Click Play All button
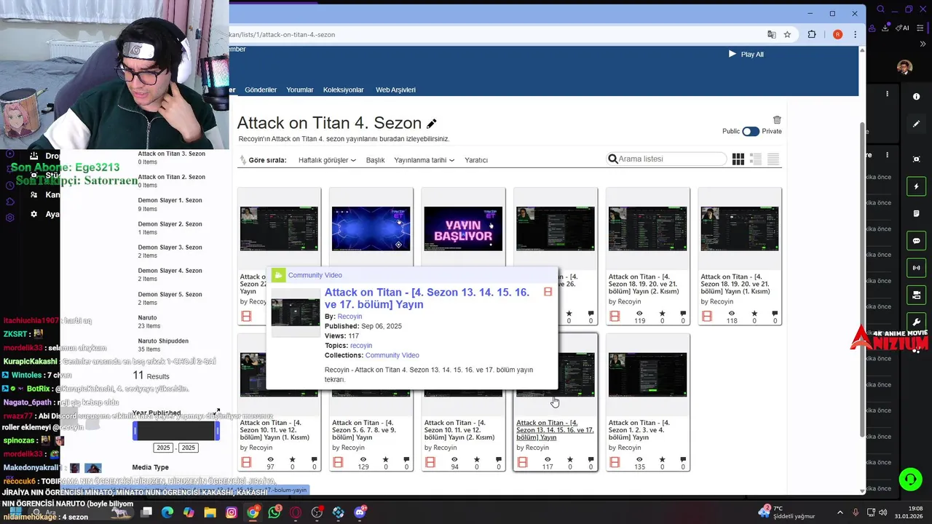Image resolution: width=932 pixels, height=524 pixels. pyautogui.click(x=746, y=54)
